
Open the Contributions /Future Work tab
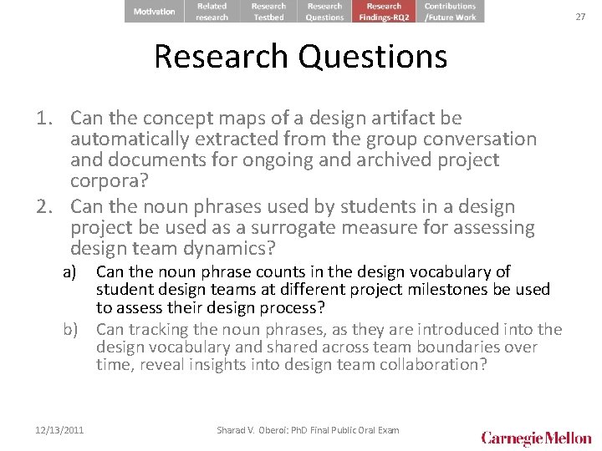click(450, 11)
